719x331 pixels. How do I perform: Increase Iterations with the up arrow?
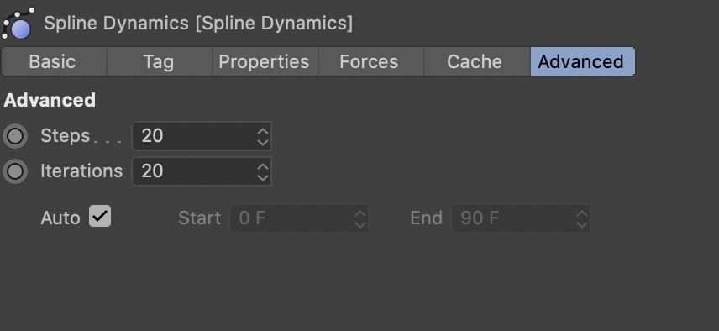click(262, 166)
